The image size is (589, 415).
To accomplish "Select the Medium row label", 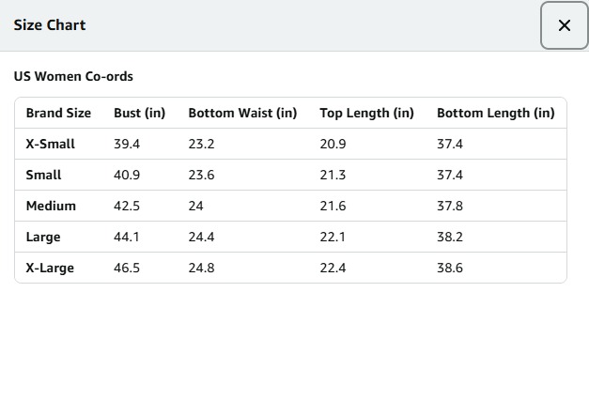I will click(x=51, y=206).
